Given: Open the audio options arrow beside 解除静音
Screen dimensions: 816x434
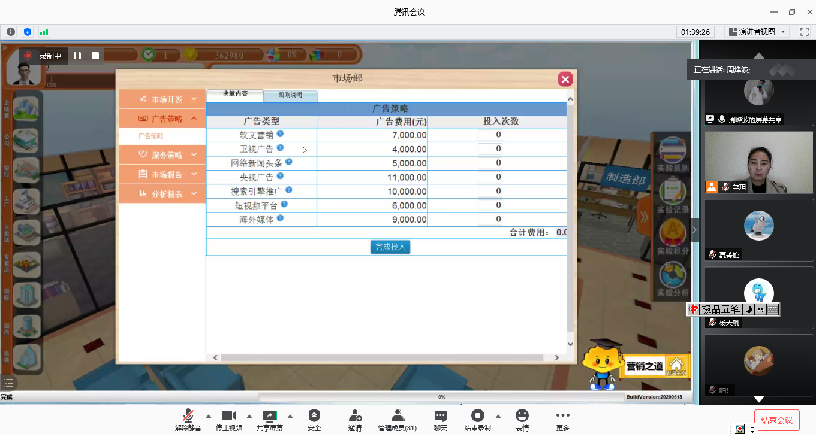Looking at the screenshot, I should tap(209, 416).
